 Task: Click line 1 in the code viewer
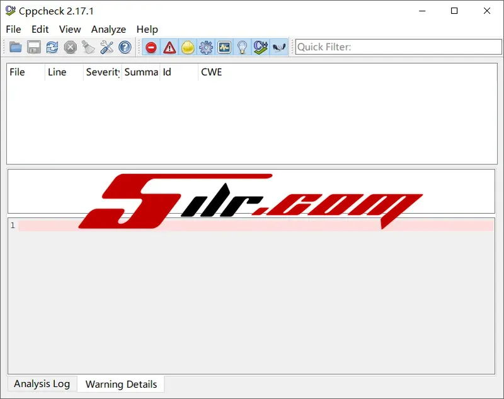click(x=256, y=226)
